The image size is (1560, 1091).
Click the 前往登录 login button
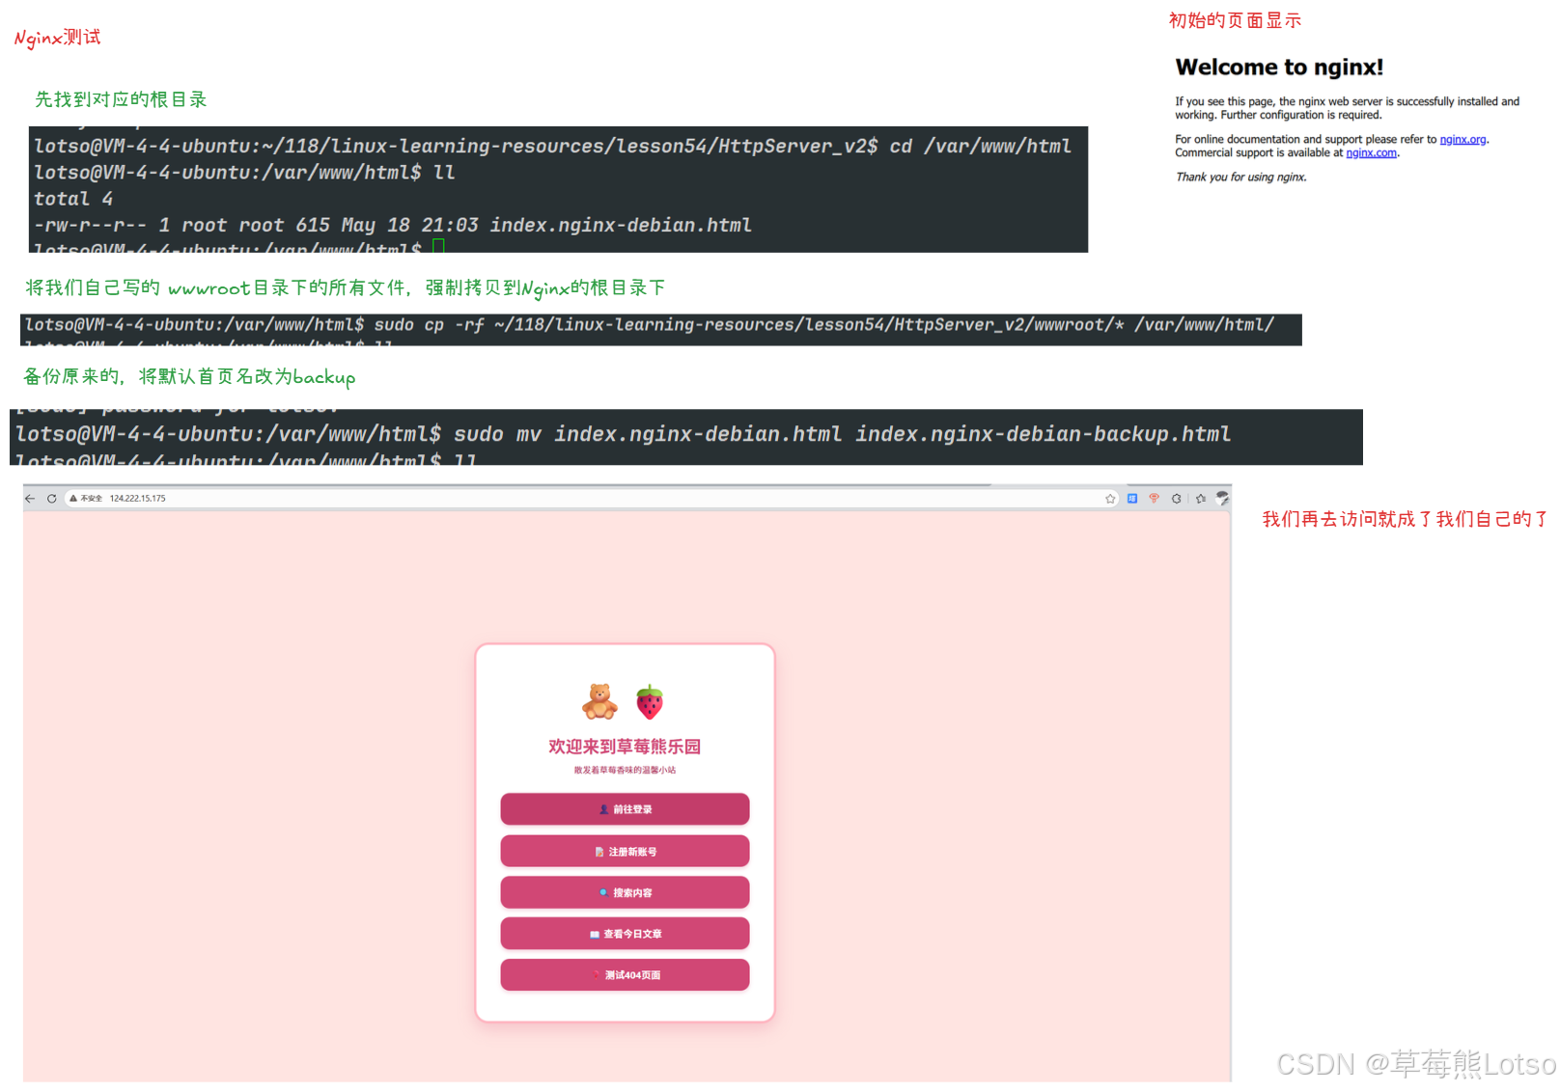pos(625,809)
